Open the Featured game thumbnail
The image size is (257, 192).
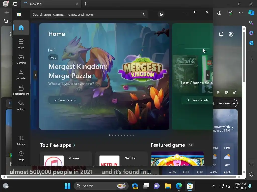point(177,159)
